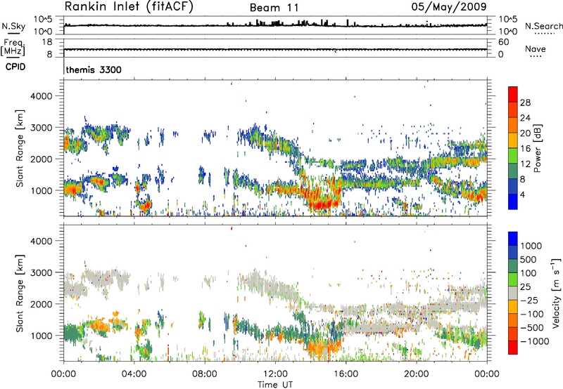The image size is (563, 389).
Task: Click the Velocity [m s-1] colorbar label
Action: [x=556, y=293]
